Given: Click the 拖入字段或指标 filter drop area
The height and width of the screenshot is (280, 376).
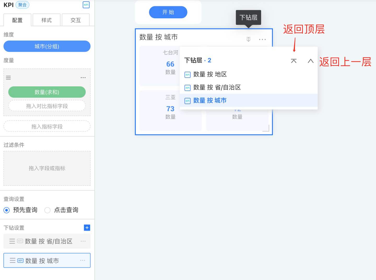Looking at the screenshot, I should tap(47, 168).
